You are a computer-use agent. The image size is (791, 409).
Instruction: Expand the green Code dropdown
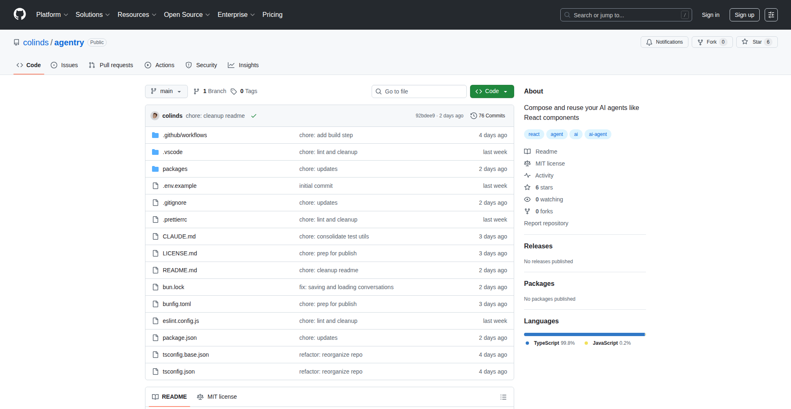(491, 91)
